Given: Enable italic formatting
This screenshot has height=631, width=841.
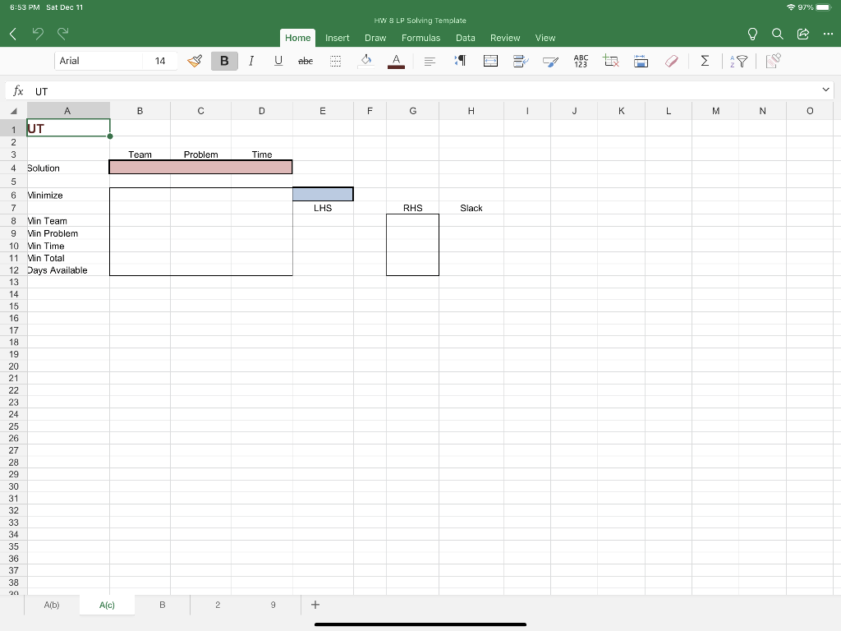Looking at the screenshot, I should pos(251,60).
